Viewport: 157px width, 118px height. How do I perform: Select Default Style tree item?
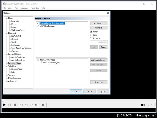point(17,69)
